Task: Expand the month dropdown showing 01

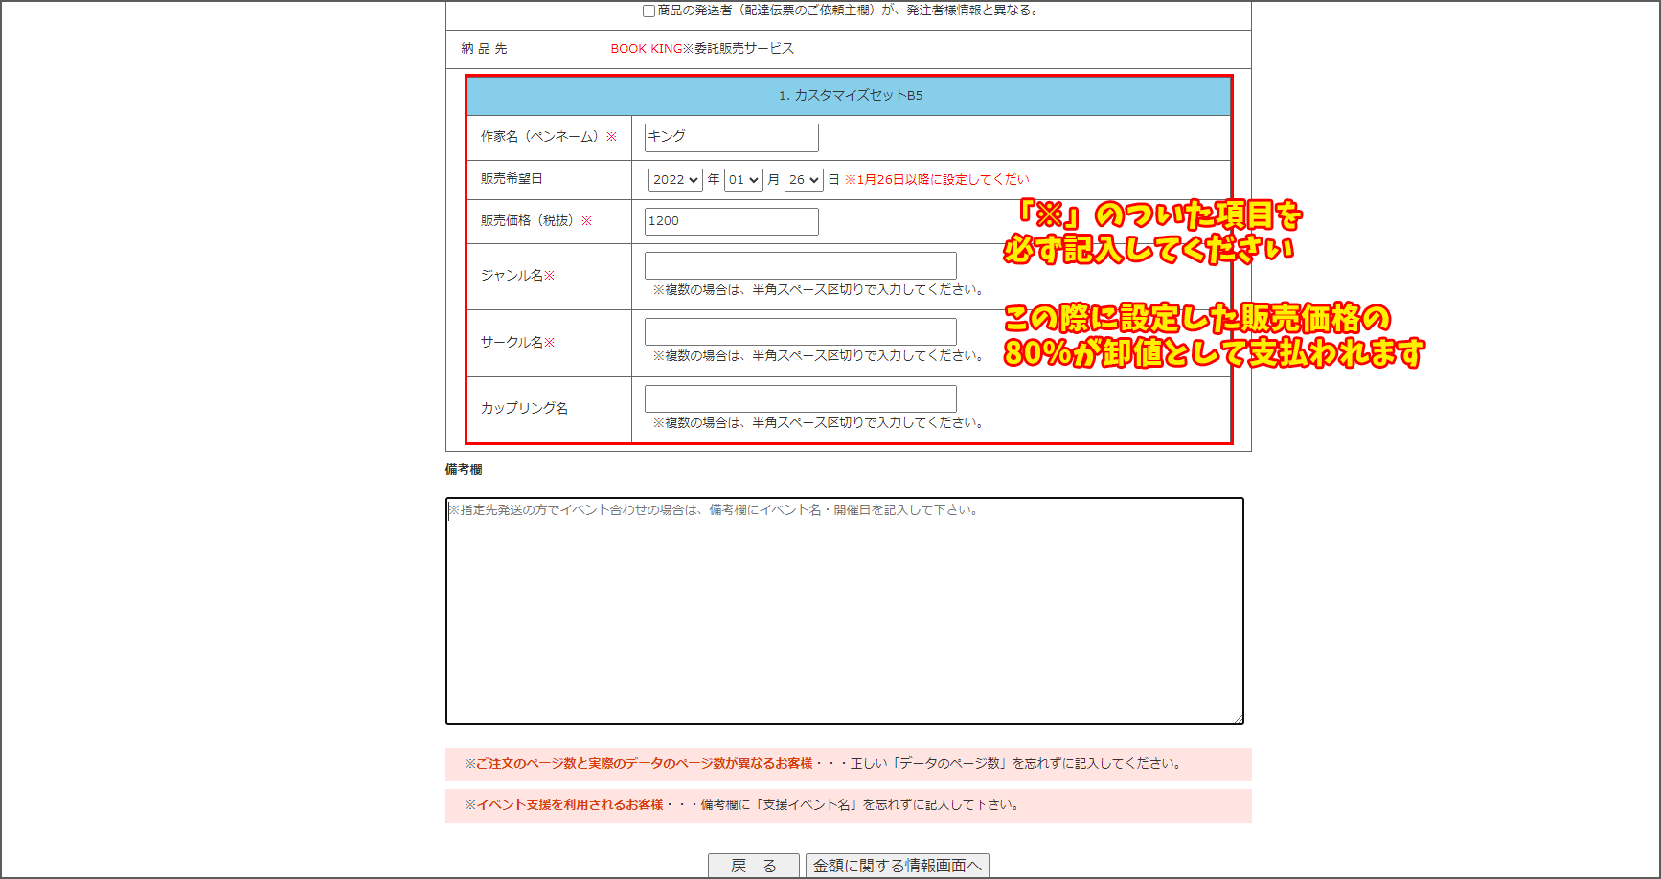Action: click(743, 180)
